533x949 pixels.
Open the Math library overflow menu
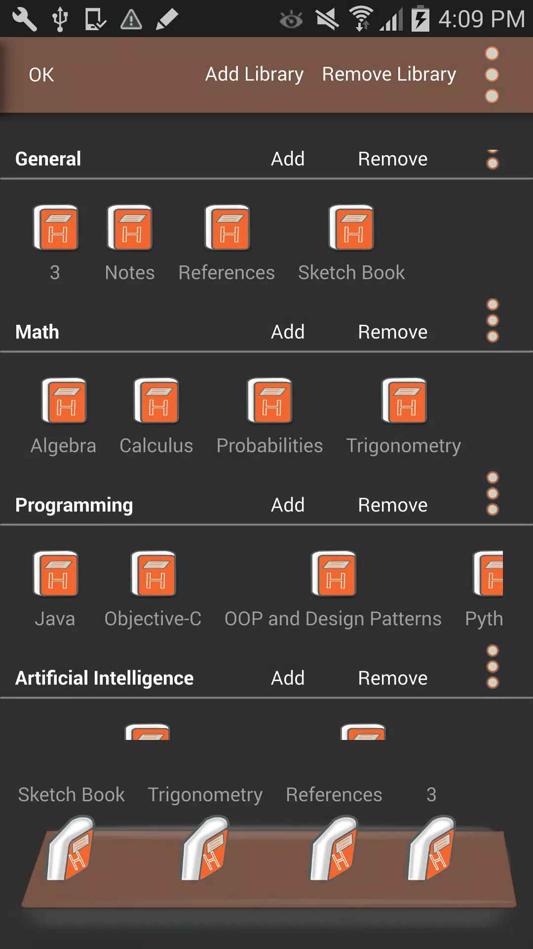[x=493, y=320]
